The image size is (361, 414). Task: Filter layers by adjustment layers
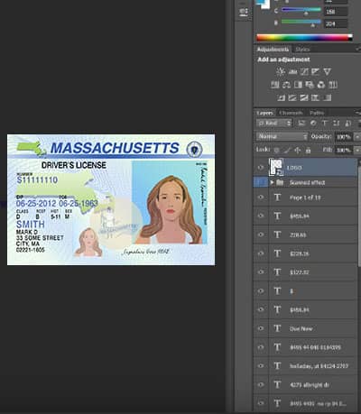313,123
